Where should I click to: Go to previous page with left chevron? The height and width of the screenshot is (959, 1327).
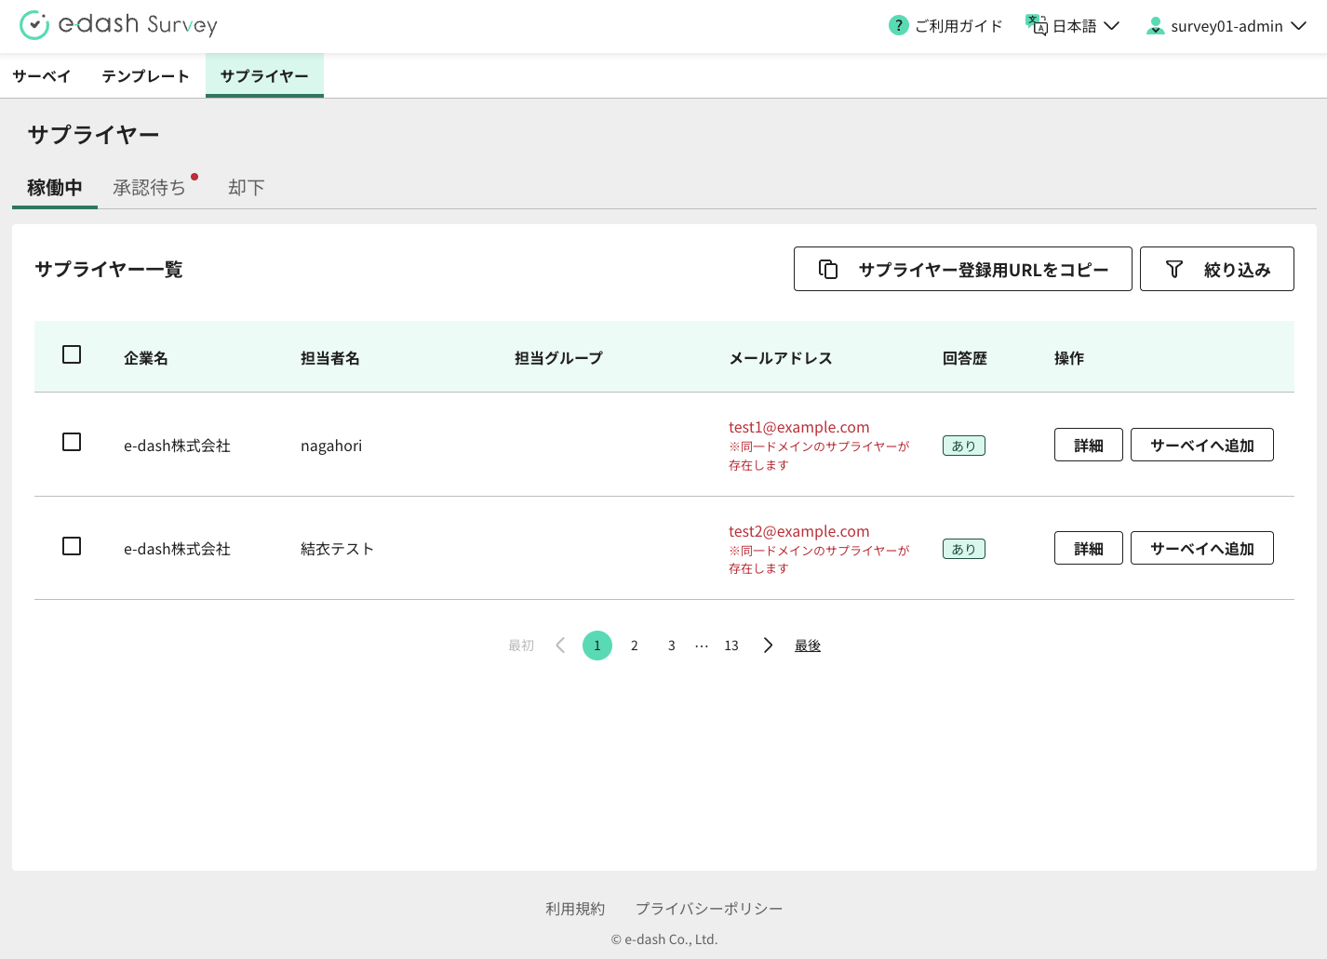560,646
